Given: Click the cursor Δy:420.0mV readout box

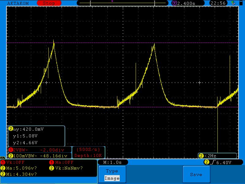Looking at the screenshot, I should click(x=36, y=136).
